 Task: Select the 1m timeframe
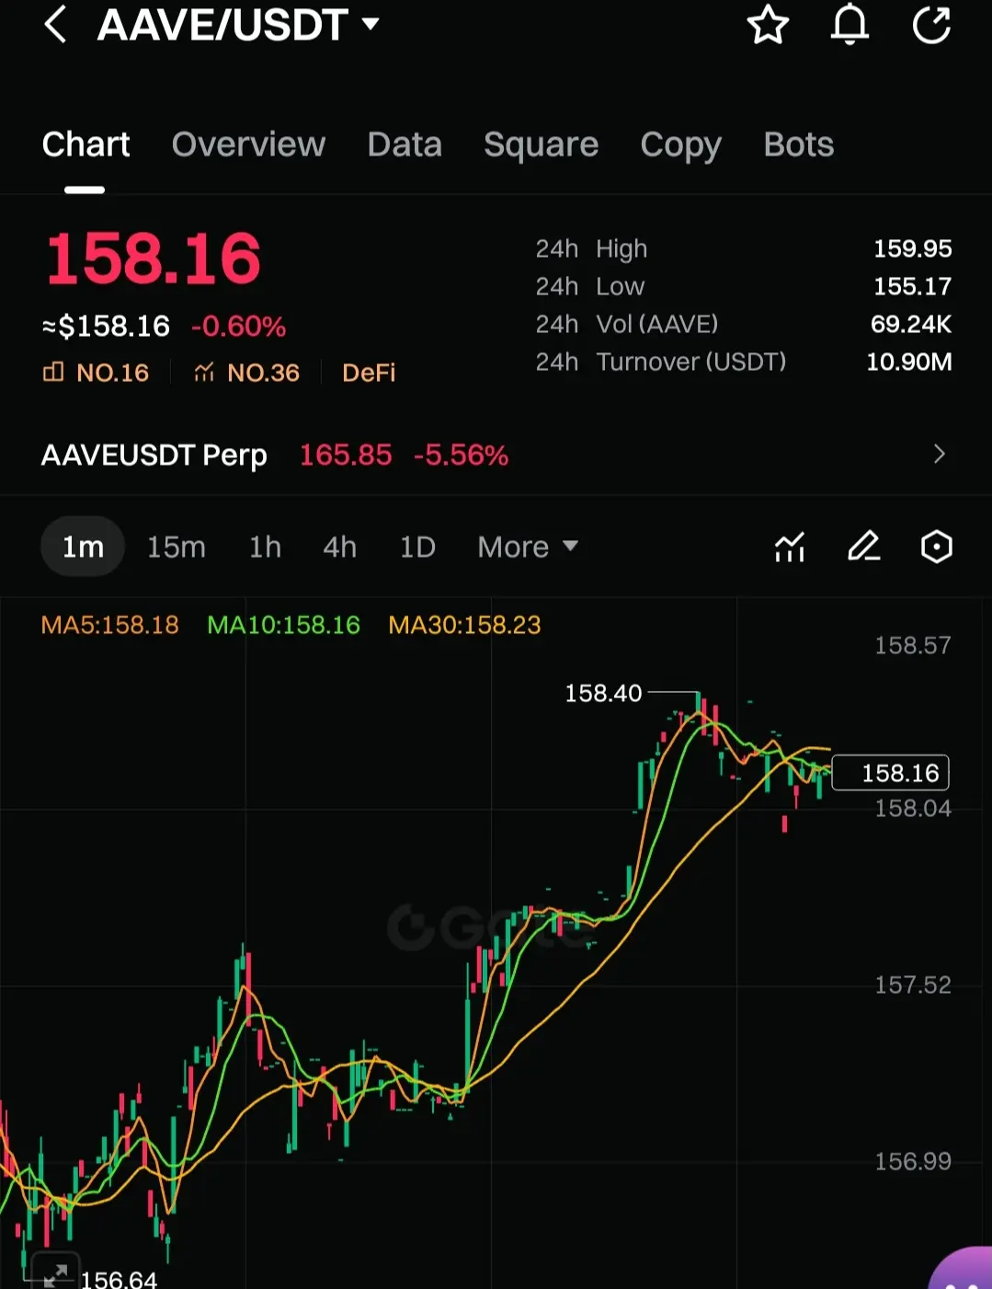pos(83,547)
